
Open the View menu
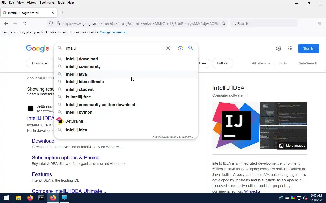click(x=20, y=3)
